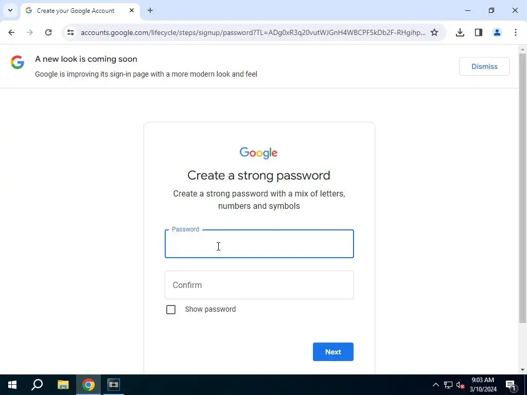Dismiss the new look banner
Screen dimensions: 527x395
[x=484, y=66]
